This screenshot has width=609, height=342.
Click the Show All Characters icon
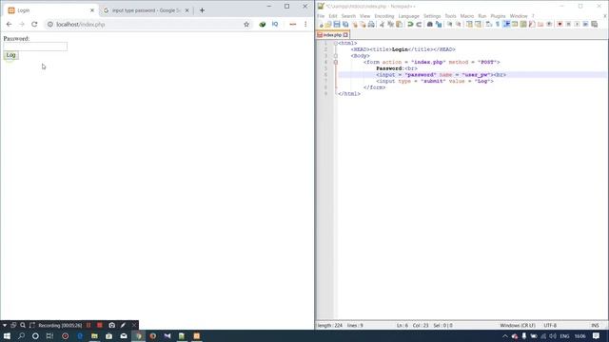(x=498, y=25)
